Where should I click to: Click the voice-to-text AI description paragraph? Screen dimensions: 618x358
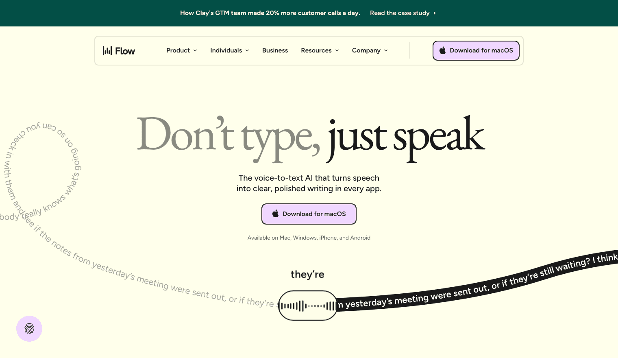click(x=309, y=183)
